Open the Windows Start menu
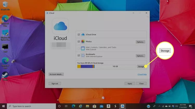 pyautogui.click(x=3, y=106)
